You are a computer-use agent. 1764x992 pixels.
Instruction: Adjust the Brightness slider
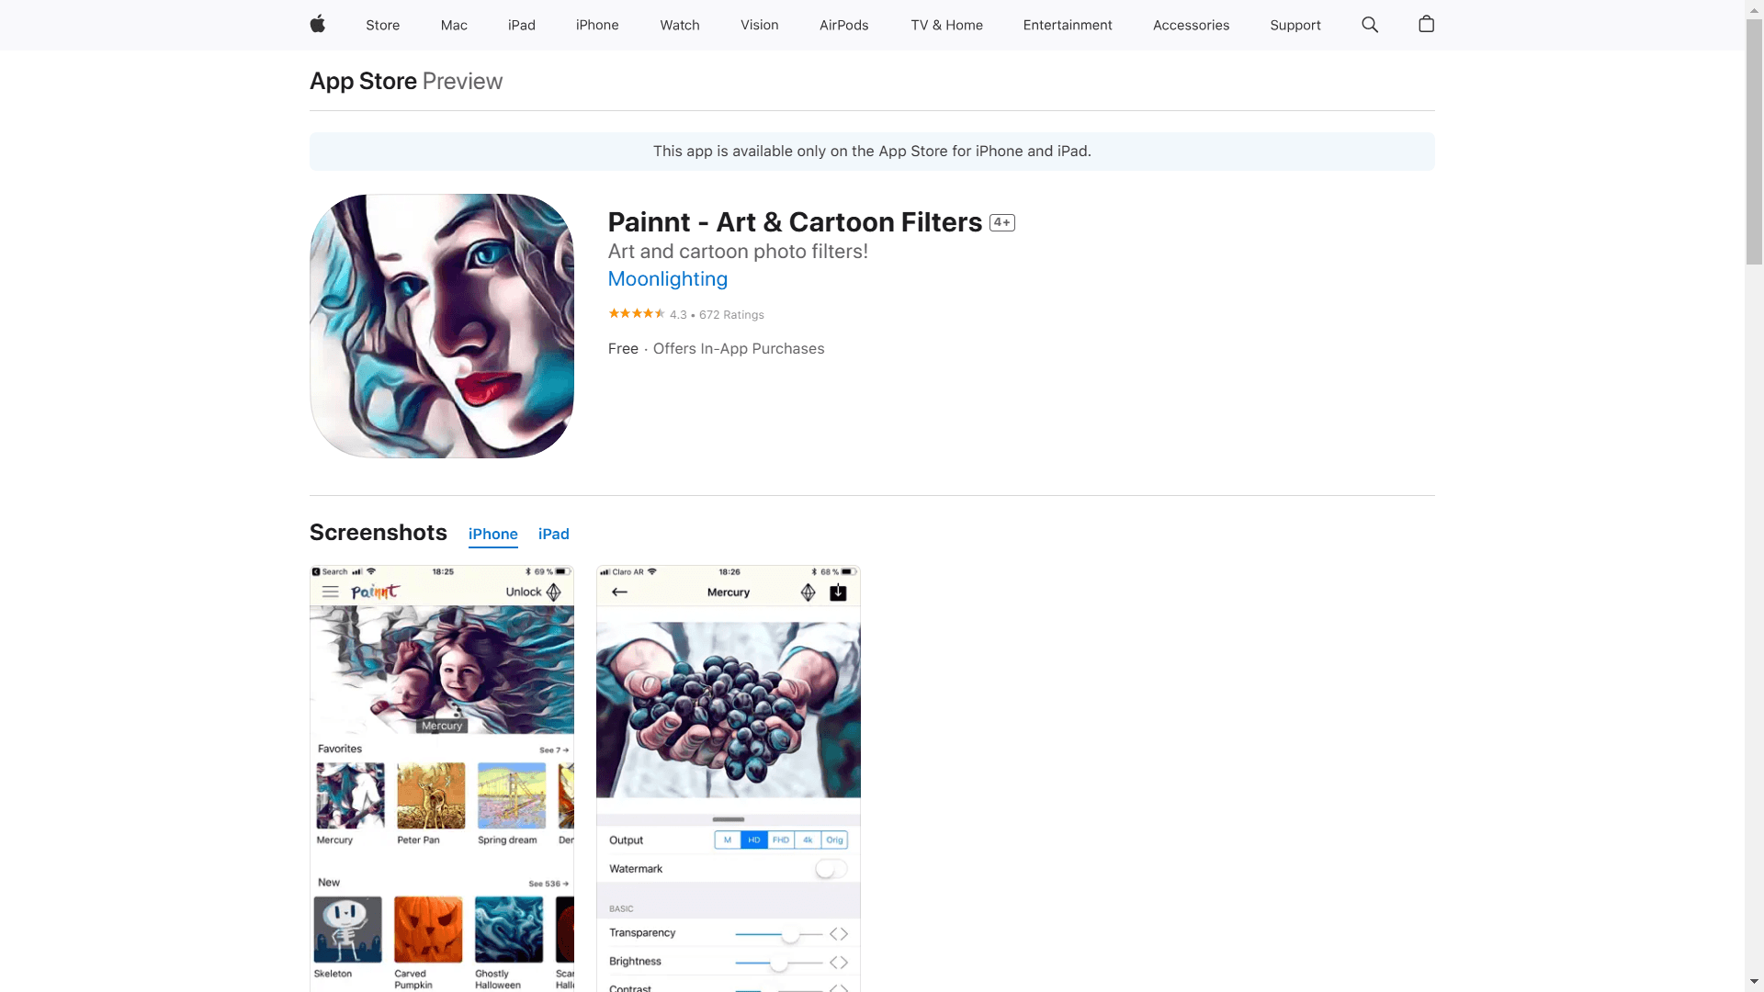pos(779,963)
